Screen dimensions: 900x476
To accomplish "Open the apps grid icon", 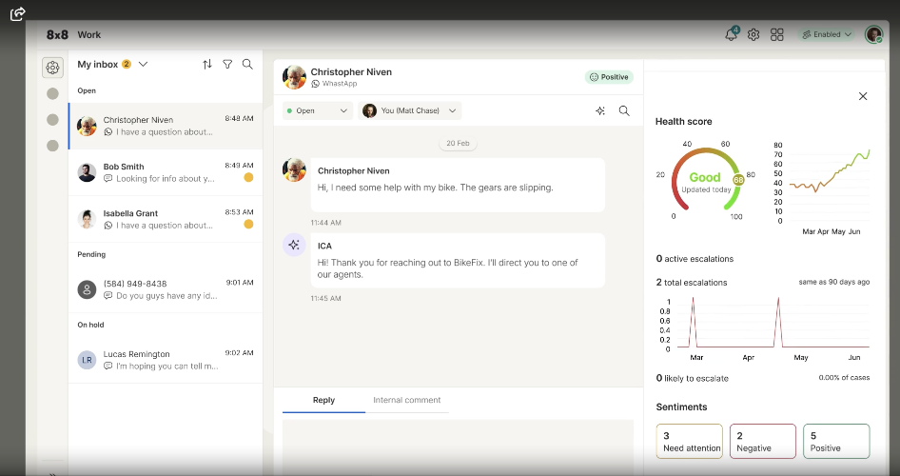I will coord(776,34).
